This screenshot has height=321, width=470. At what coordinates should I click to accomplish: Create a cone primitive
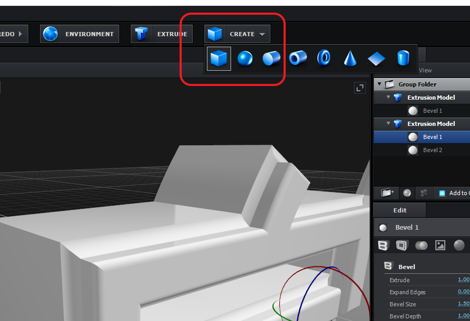pos(350,58)
